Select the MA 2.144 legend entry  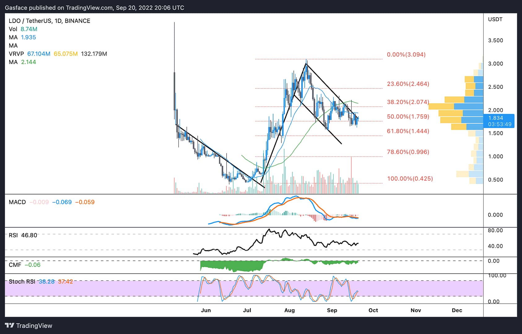pyautogui.click(x=22, y=62)
